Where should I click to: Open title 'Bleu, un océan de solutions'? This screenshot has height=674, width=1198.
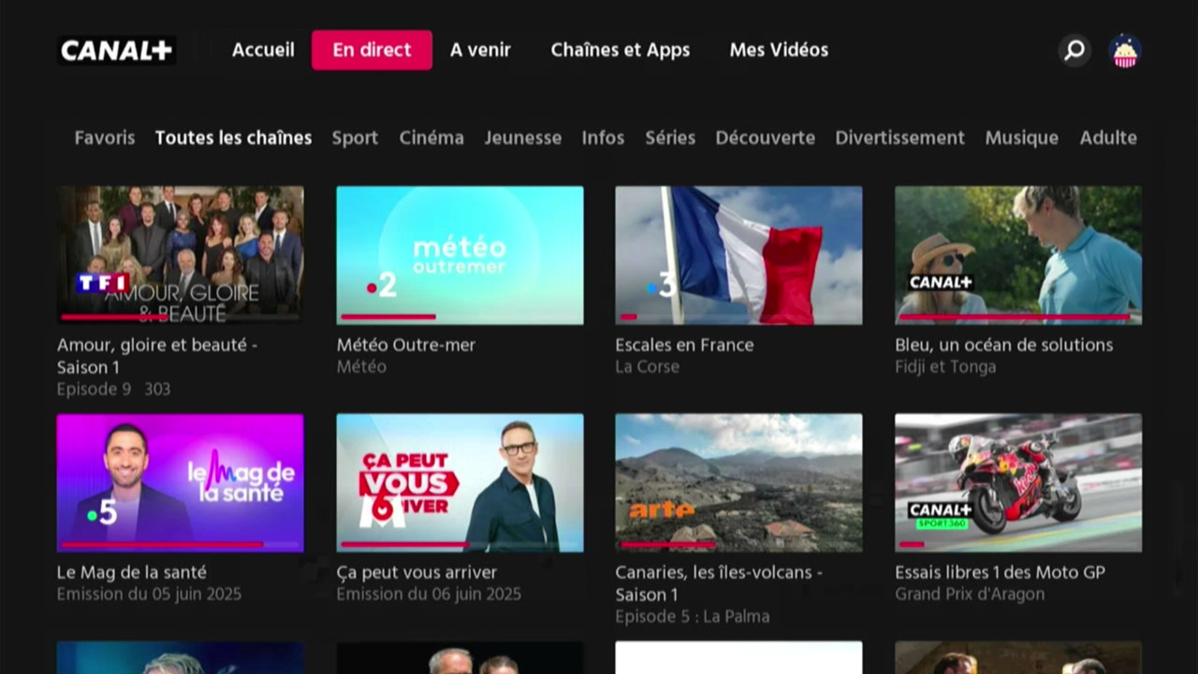1004,344
